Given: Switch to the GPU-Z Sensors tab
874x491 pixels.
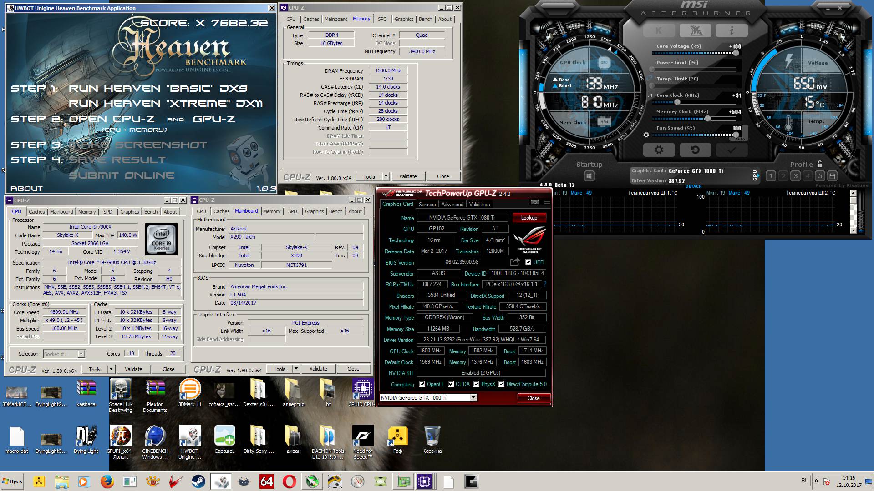Looking at the screenshot, I should point(427,205).
